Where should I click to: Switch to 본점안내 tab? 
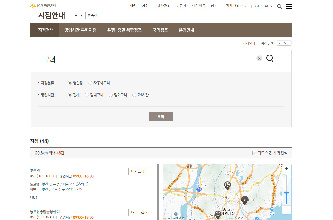click(187, 30)
